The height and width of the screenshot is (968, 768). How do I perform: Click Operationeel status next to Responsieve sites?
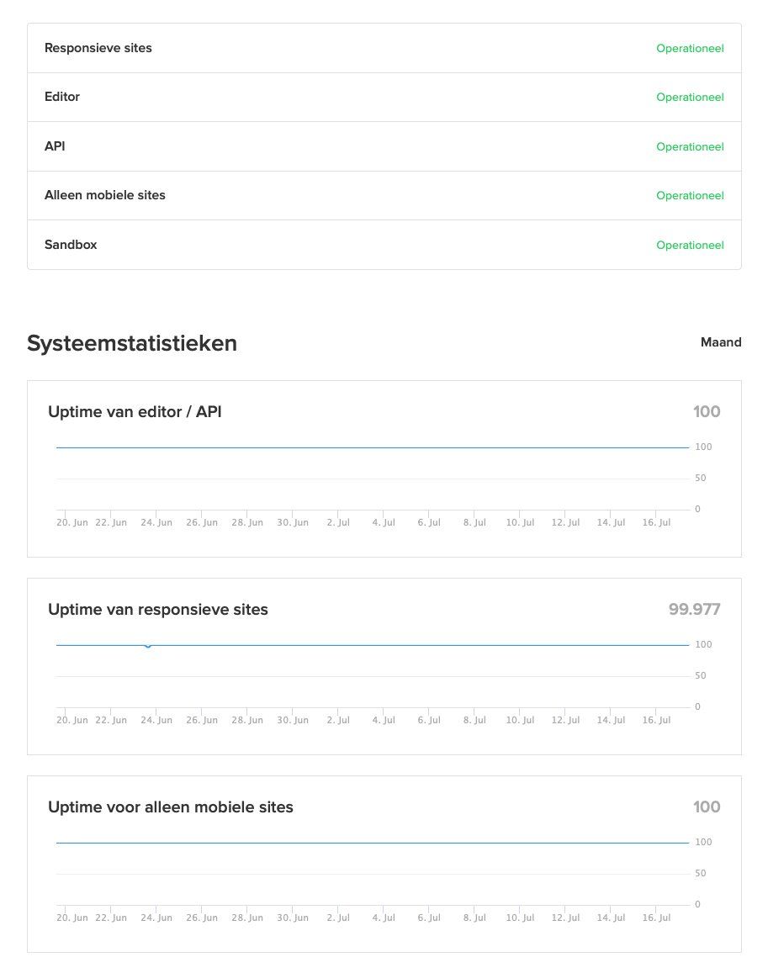tap(690, 48)
